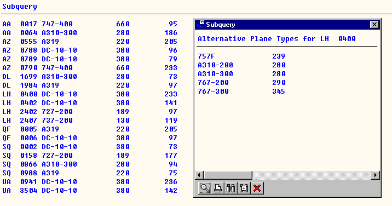Select 767-200 in alternative plane types
Screen dimensions: 392x206
point(213,83)
